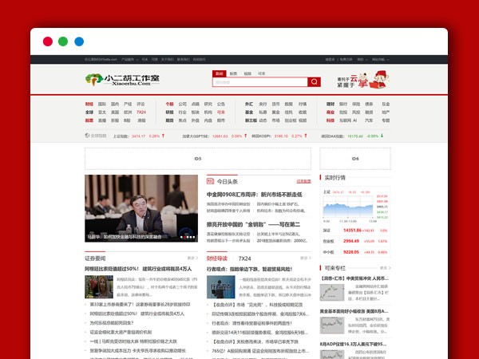
Task: Click the red search magnifier button
Action: [315, 82]
